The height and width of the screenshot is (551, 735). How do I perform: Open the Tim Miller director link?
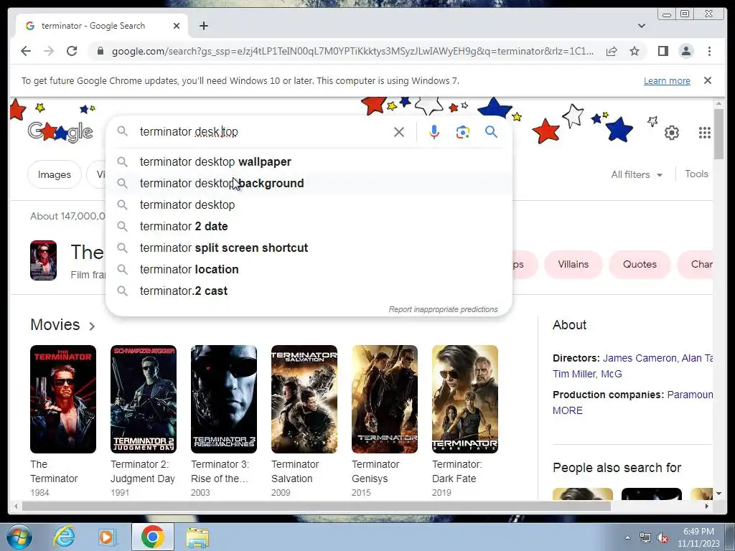[x=574, y=374]
